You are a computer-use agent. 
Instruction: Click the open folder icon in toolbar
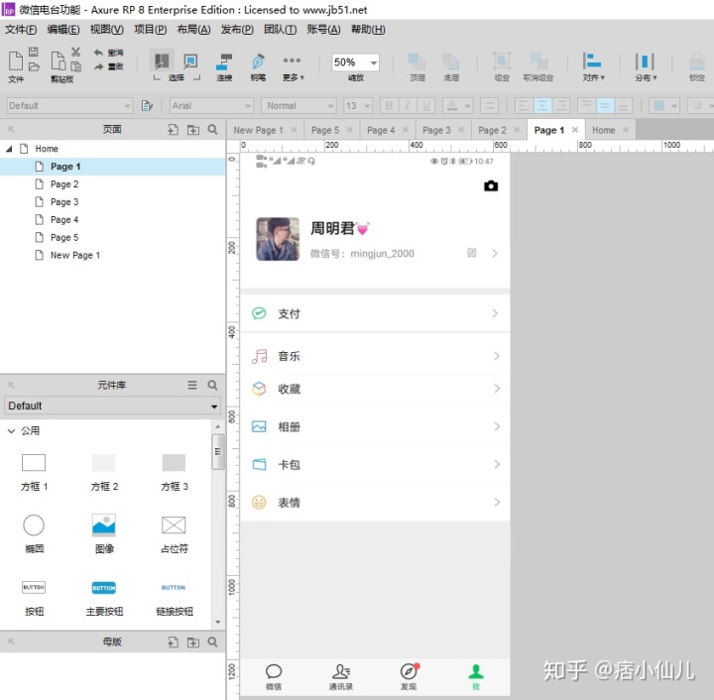click(34, 66)
